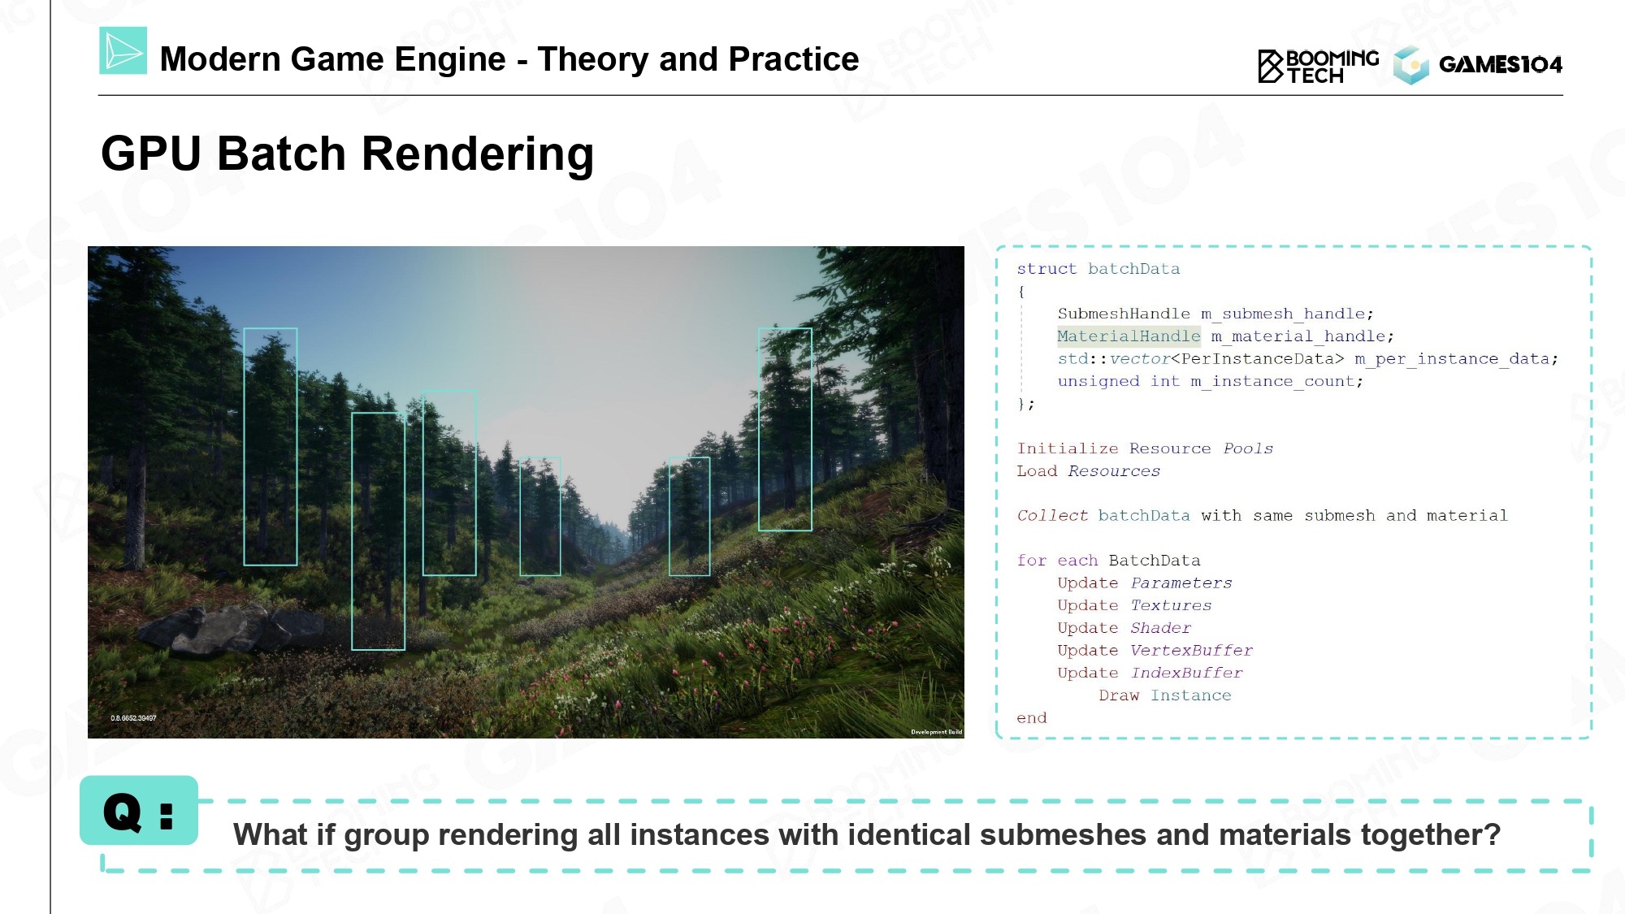Click the teal paper-plane logo icon
1625x914 pixels.
click(123, 51)
